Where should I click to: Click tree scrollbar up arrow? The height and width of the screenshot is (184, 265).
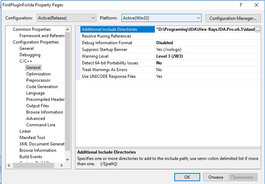[67, 29]
